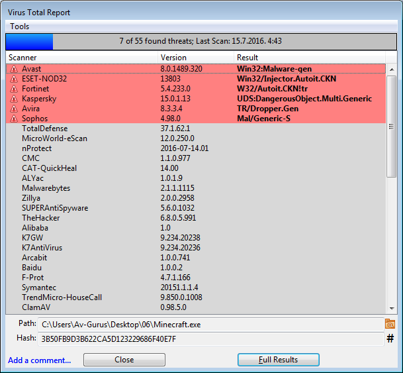
Task: Select the Fortinet scanner name
Action: [x=35, y=89]
